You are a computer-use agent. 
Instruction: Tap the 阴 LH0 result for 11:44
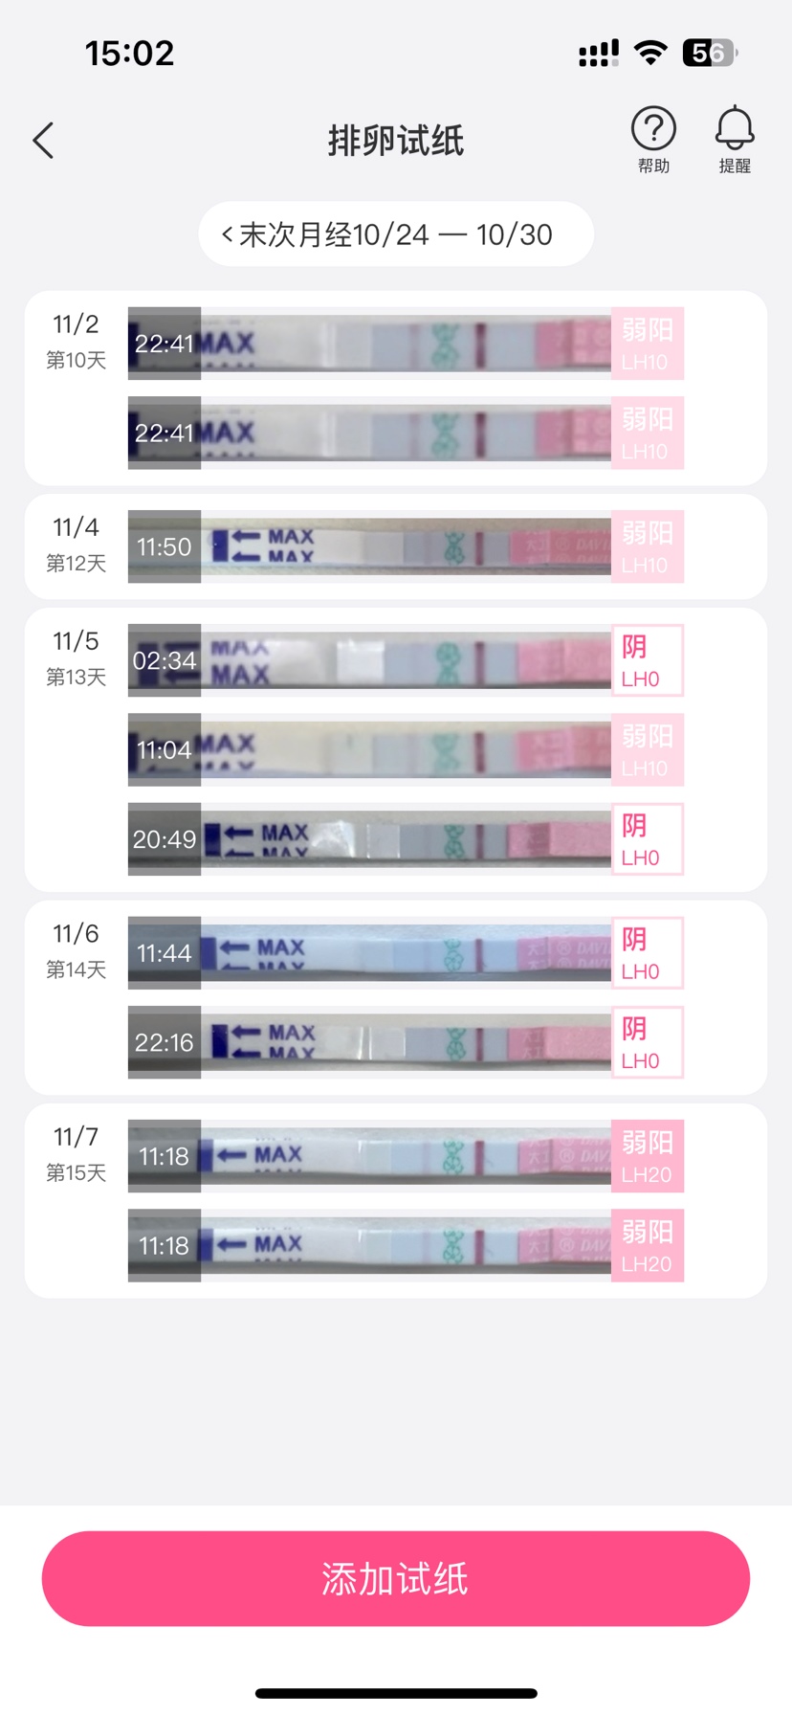(648, 953)
